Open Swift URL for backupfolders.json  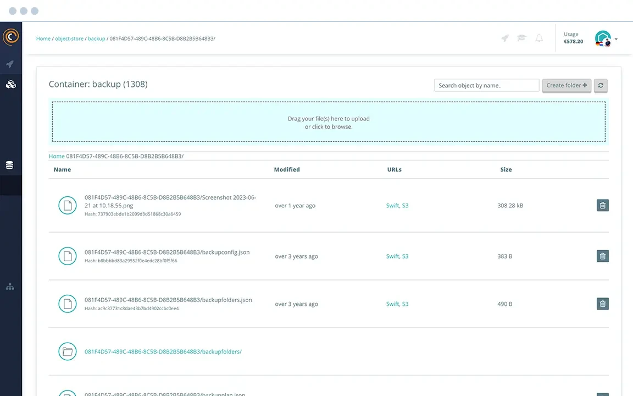tap(392, 304)
